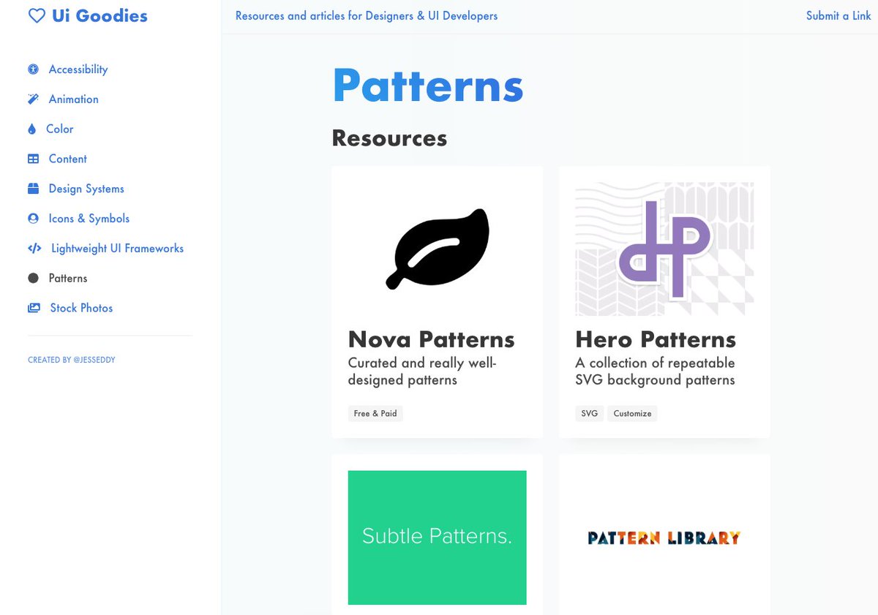The height and width of the screenshot is (615, 878).
Task: Go to the Animation category
Action: pyautogui.click(x=73, y=99)
